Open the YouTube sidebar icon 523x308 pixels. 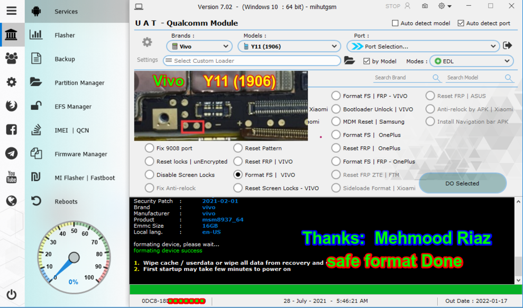click(x=11, y=177)
